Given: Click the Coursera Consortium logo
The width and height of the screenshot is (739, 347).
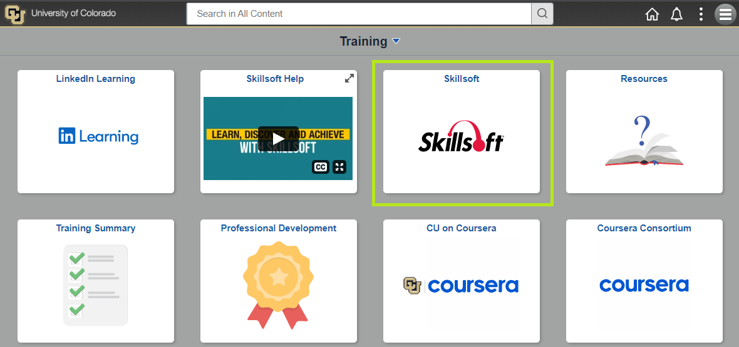Looking at the screenshot, I should click(x=644, y=285).
